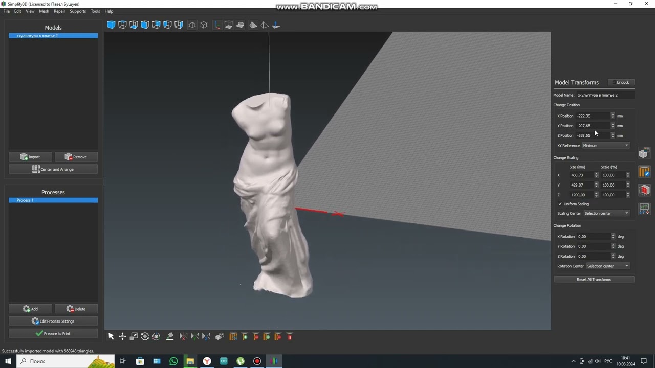Open the Supports menu

pos(78,11)
